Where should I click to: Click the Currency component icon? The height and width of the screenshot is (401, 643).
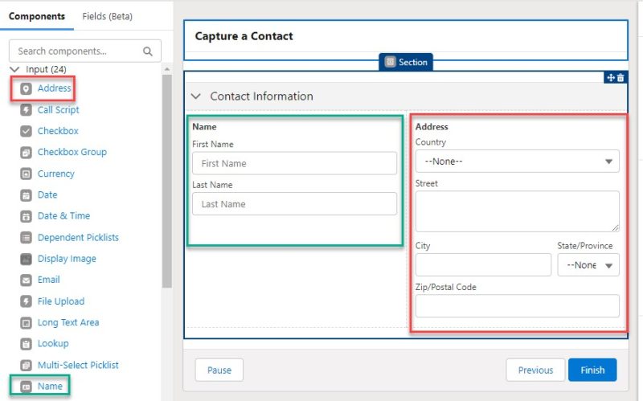[x=25, y=174]
